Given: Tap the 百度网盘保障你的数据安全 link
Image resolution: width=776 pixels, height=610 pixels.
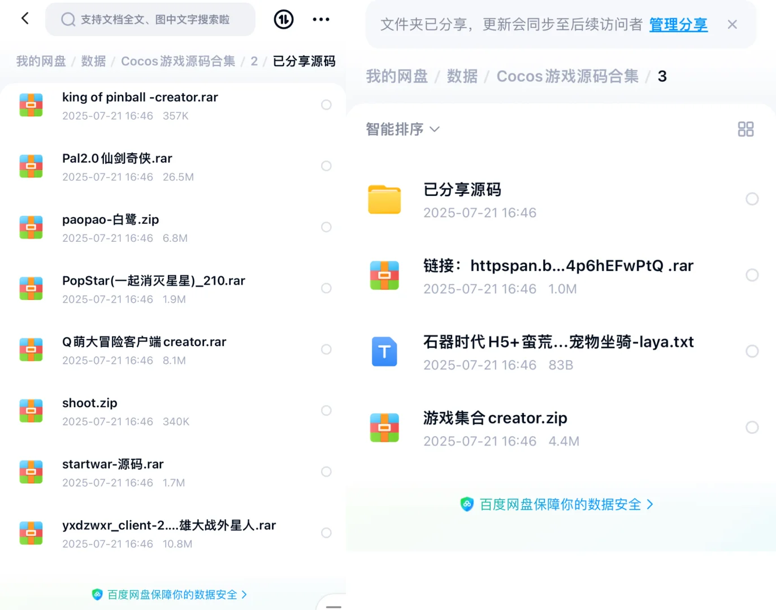Looking at the screenshot, I should 557,504.
